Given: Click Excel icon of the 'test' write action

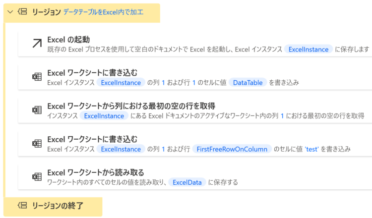Looking at the screenshot, I should point(37,143).
